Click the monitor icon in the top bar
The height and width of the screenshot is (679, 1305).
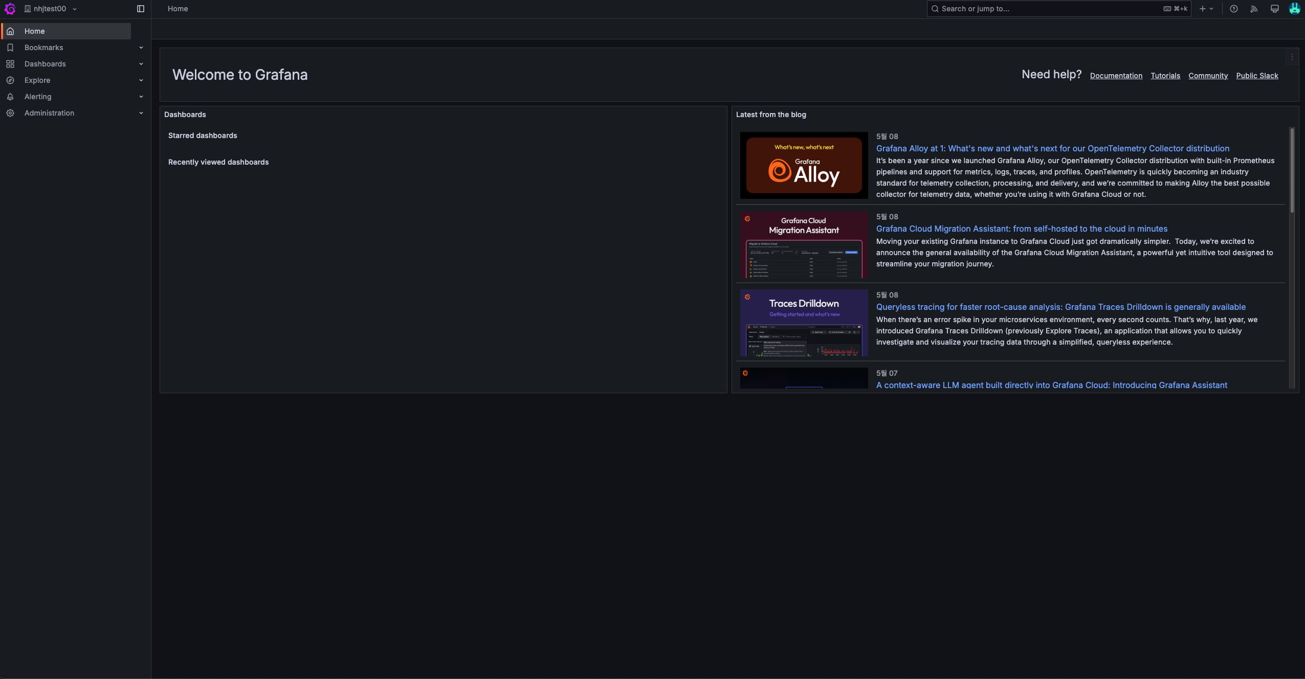tap(1275, 9)
